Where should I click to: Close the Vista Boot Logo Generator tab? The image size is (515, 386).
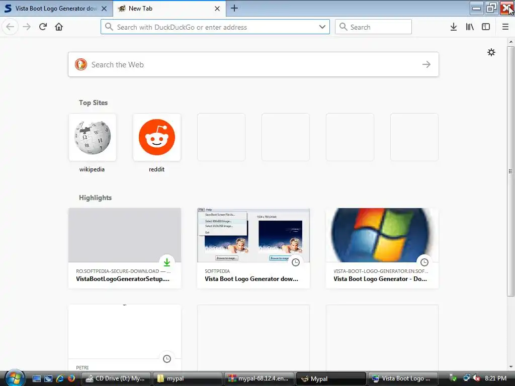pyautogui.click(x=104, y=9)
